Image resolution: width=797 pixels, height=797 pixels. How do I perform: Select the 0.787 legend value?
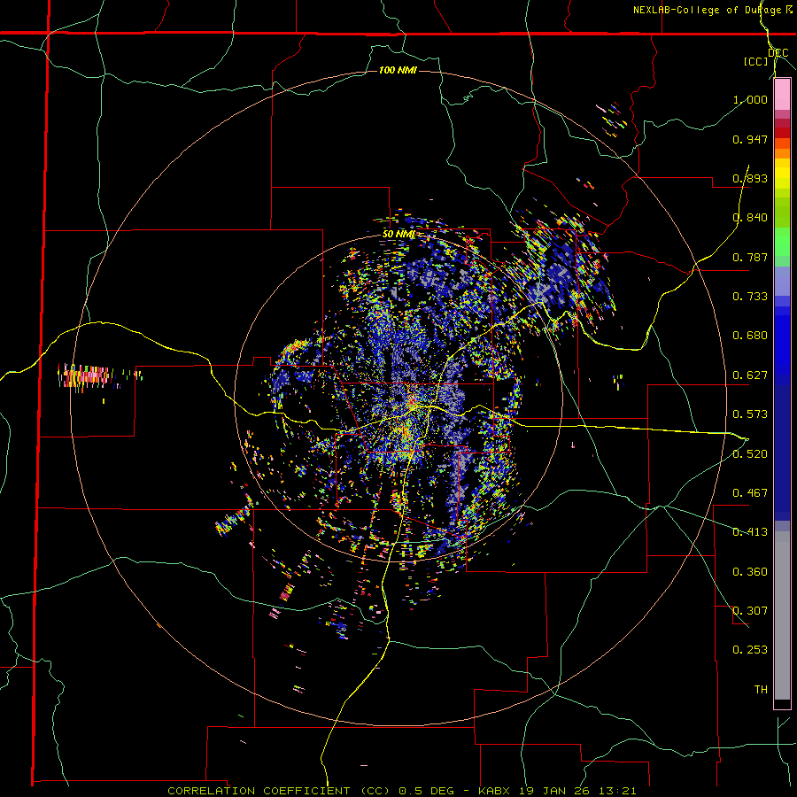coord(750,257)
